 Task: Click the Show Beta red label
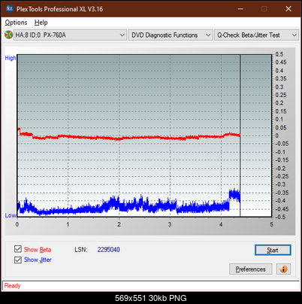[x=38, y=250]
